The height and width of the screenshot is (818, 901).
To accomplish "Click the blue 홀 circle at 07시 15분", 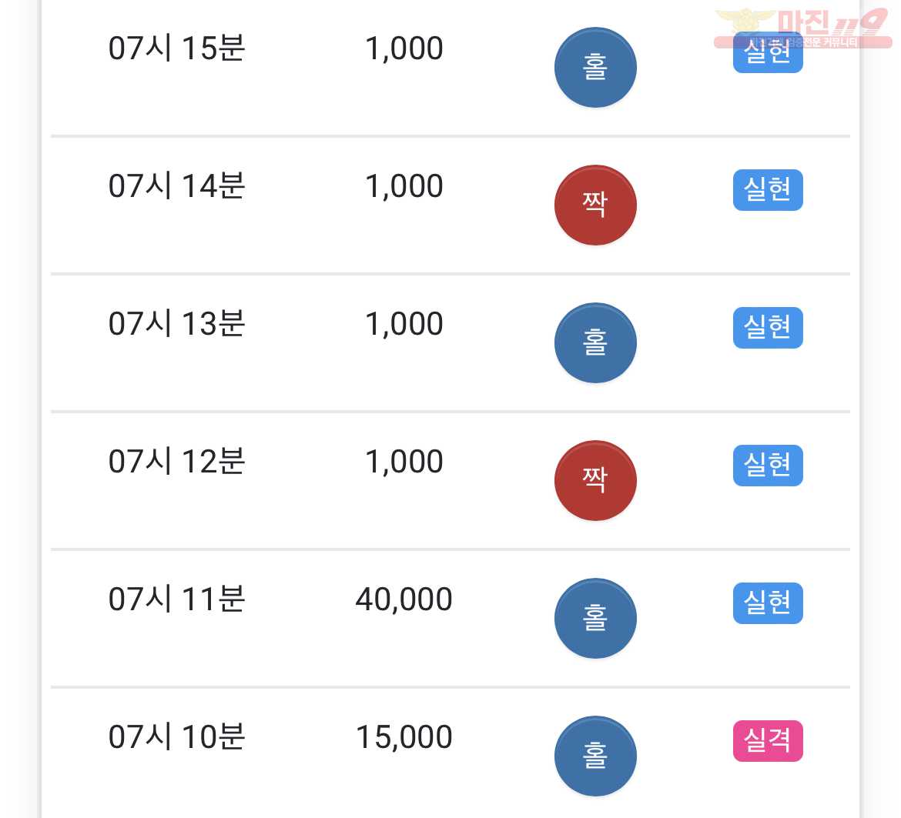I will (595, 67).
